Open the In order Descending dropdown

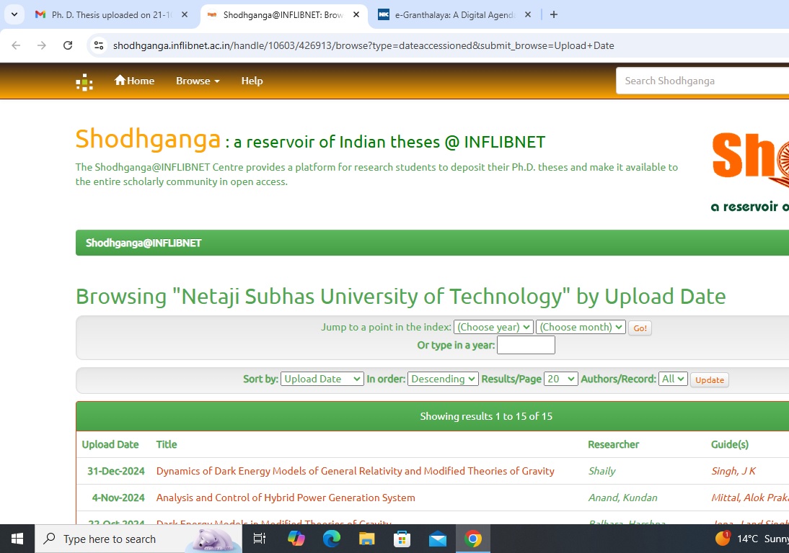(x=443, y=379)
